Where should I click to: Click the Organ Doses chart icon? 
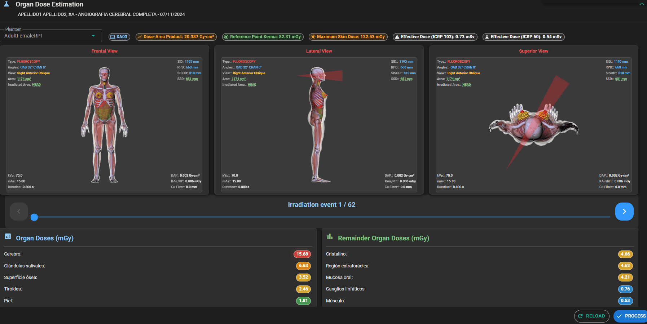pos(8,236)
